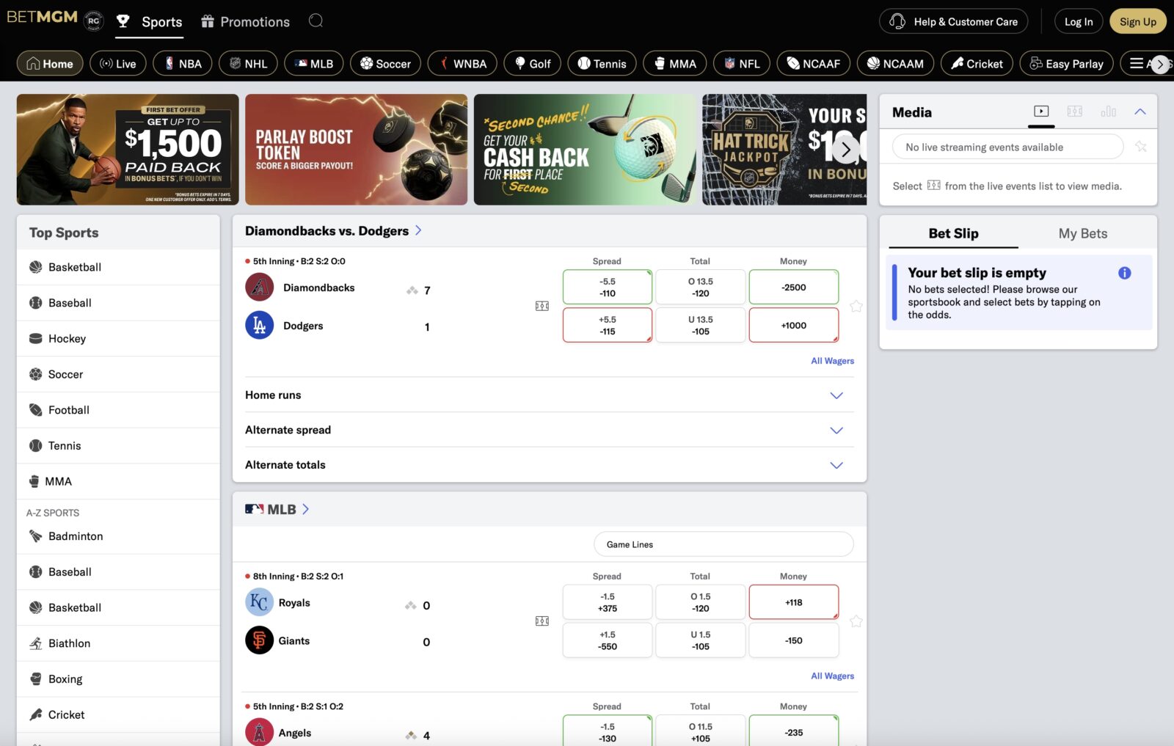Open the Parlay Boost Token banner

(356, 150)
